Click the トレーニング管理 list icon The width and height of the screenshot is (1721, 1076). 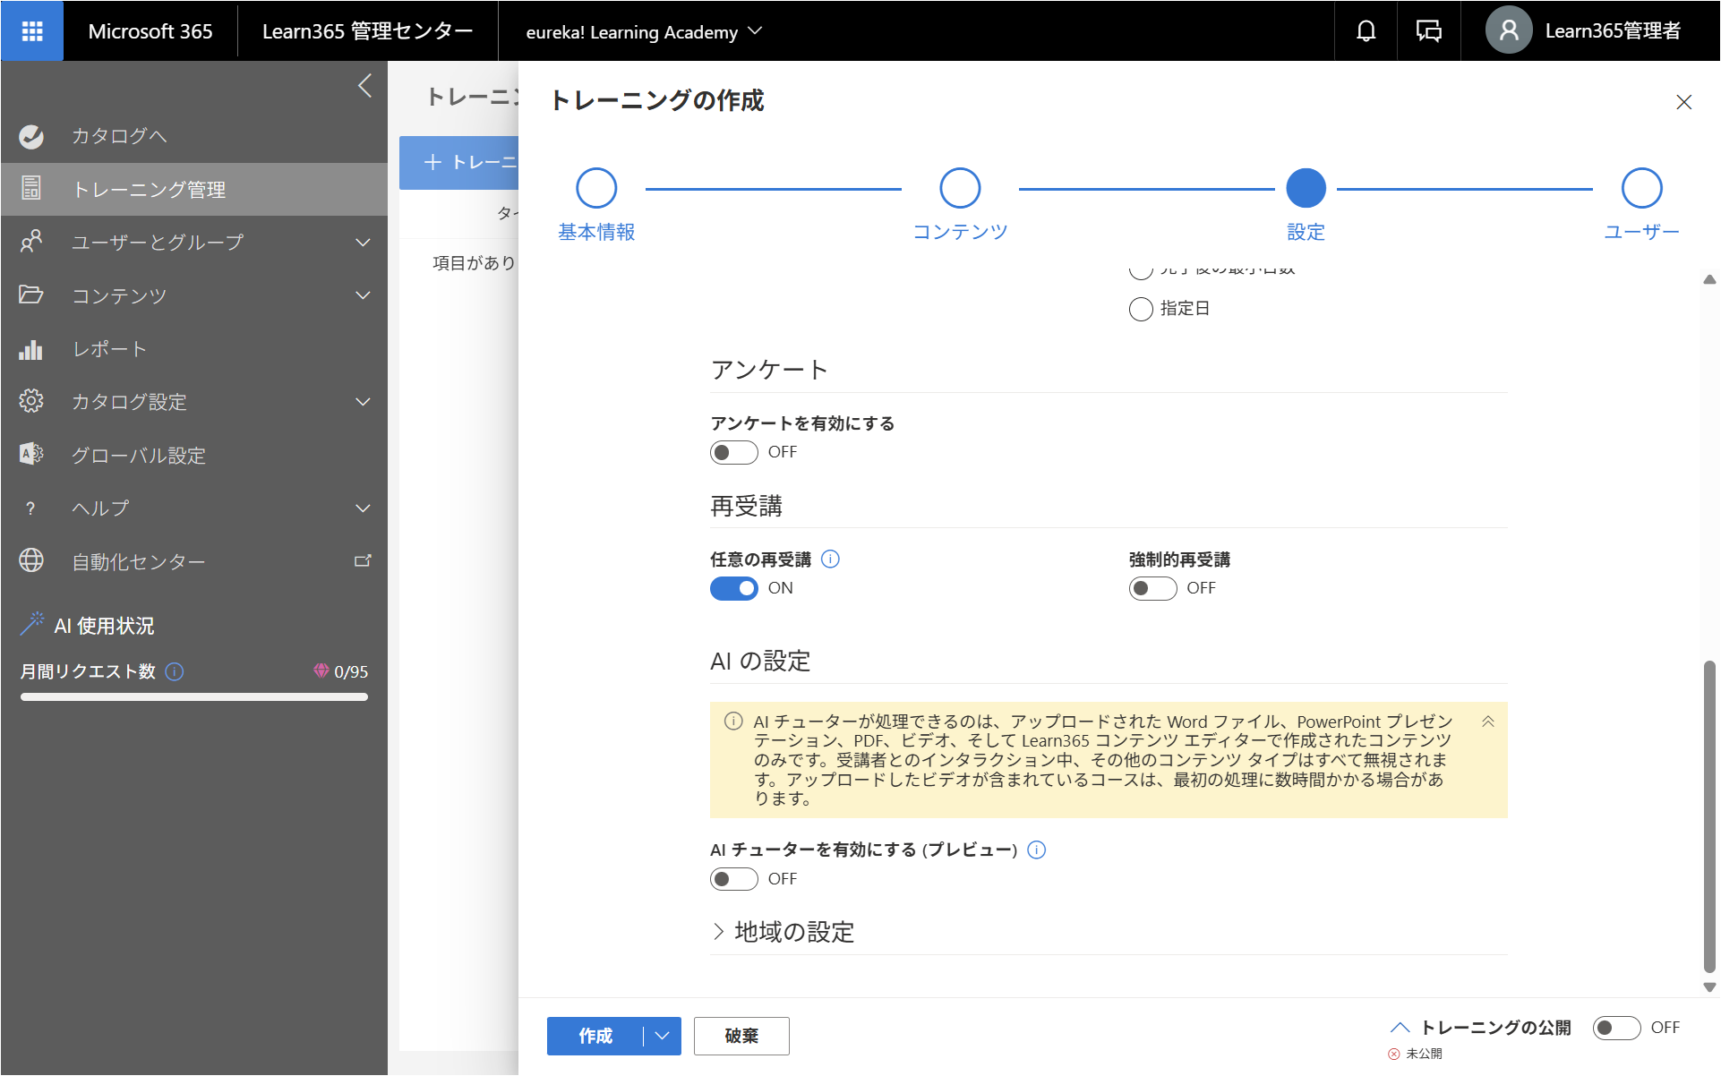[31, 189]
